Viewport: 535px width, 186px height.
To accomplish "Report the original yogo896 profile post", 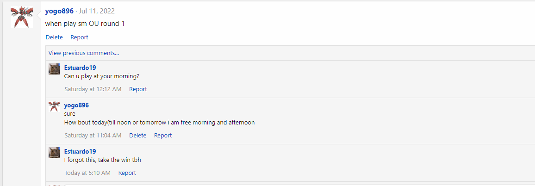I will tap(79, 37).
